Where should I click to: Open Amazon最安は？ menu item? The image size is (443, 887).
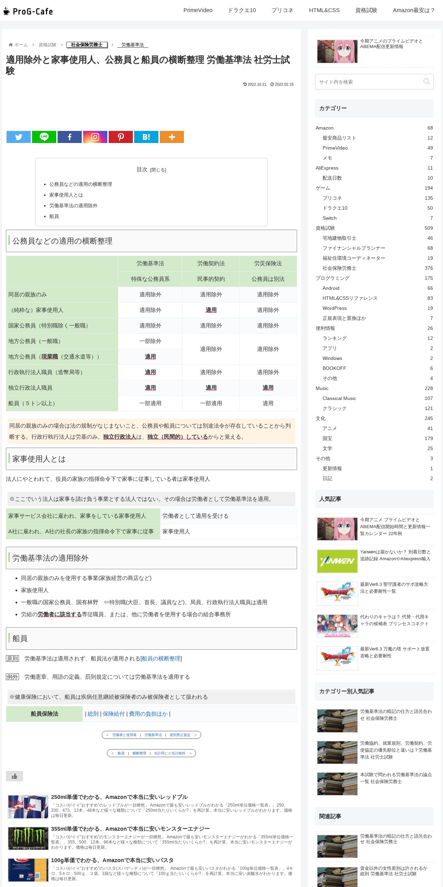413,10
